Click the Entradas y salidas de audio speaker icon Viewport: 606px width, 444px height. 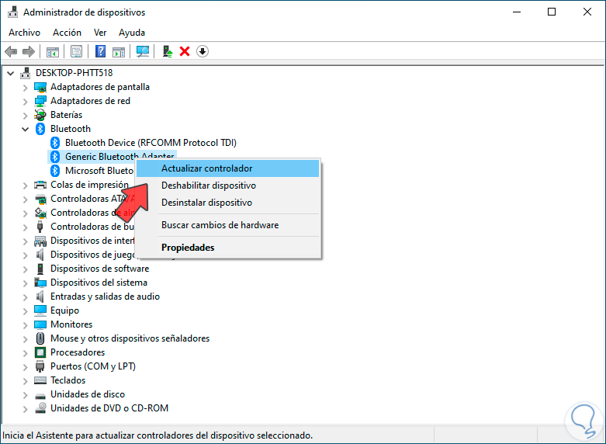pos(40,297)
